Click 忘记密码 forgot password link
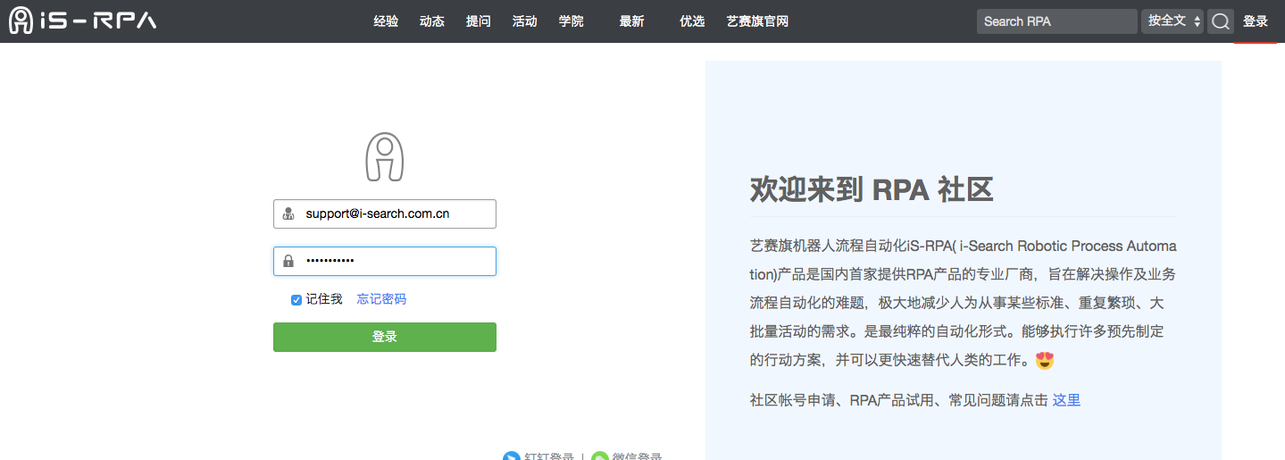The width and height of the screenshot is (1285, 460). pyautogui.click(x=381, y=299)
